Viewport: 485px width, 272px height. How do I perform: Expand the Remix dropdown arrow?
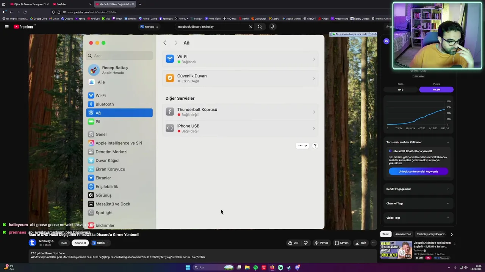[108, 243]
